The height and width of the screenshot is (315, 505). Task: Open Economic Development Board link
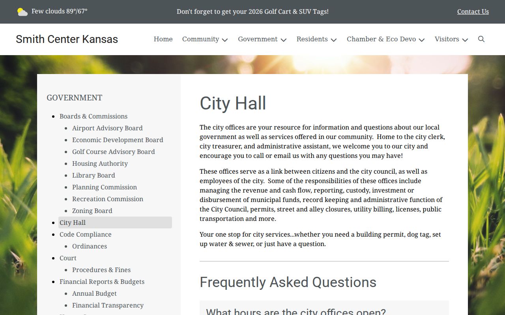118,140
